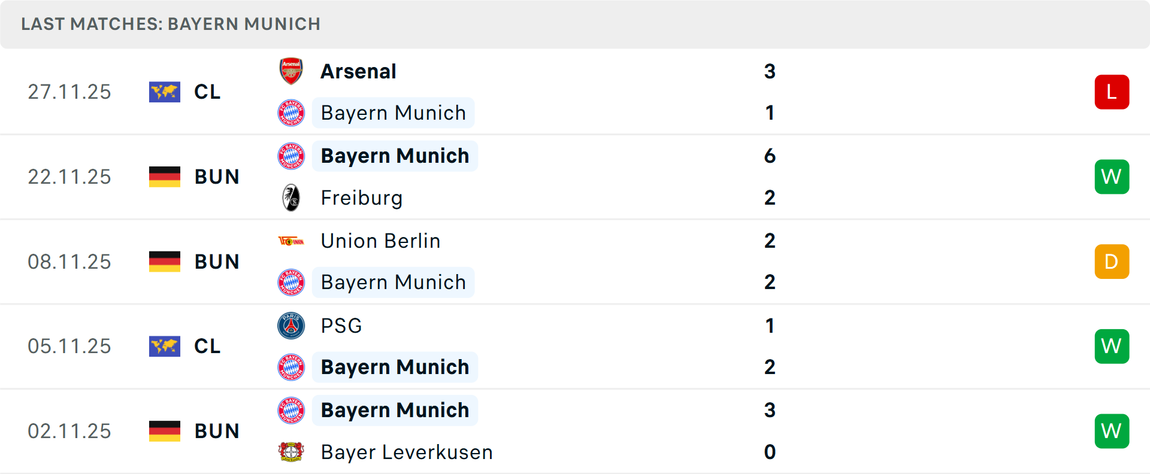Click the Freiburg club crest icon
The height and width of the screenshot is (474, 1150).
(x=291, y=197)
